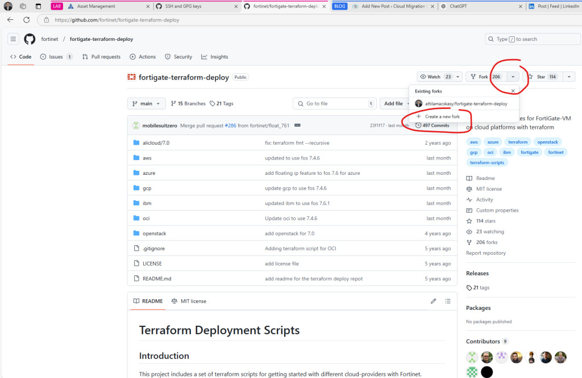The width and height of the screenshot is (582, 378).
Task: Open the hamburger navigation menu
Action: point(13,39)
